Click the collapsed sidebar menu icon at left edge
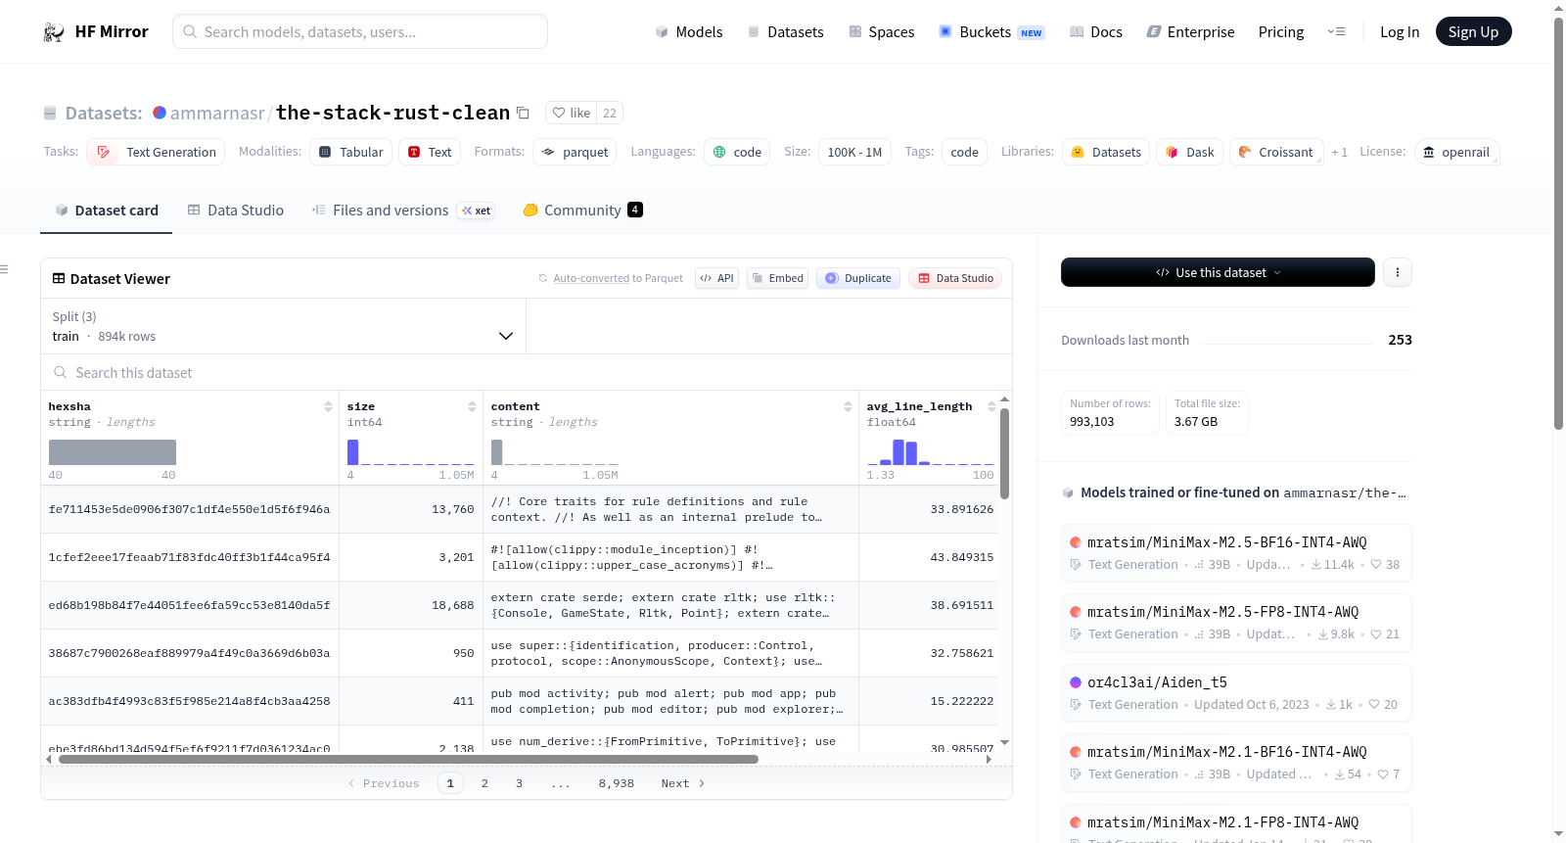The image size is (1566, 843). tap(4, 269)
